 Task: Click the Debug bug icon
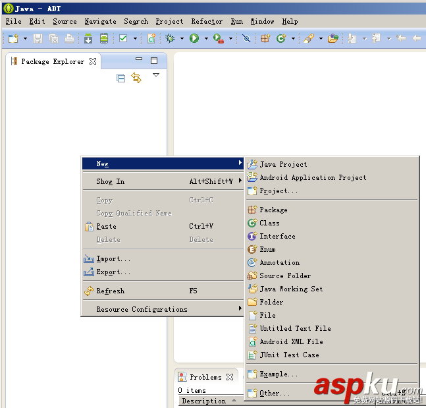(171, 39)
